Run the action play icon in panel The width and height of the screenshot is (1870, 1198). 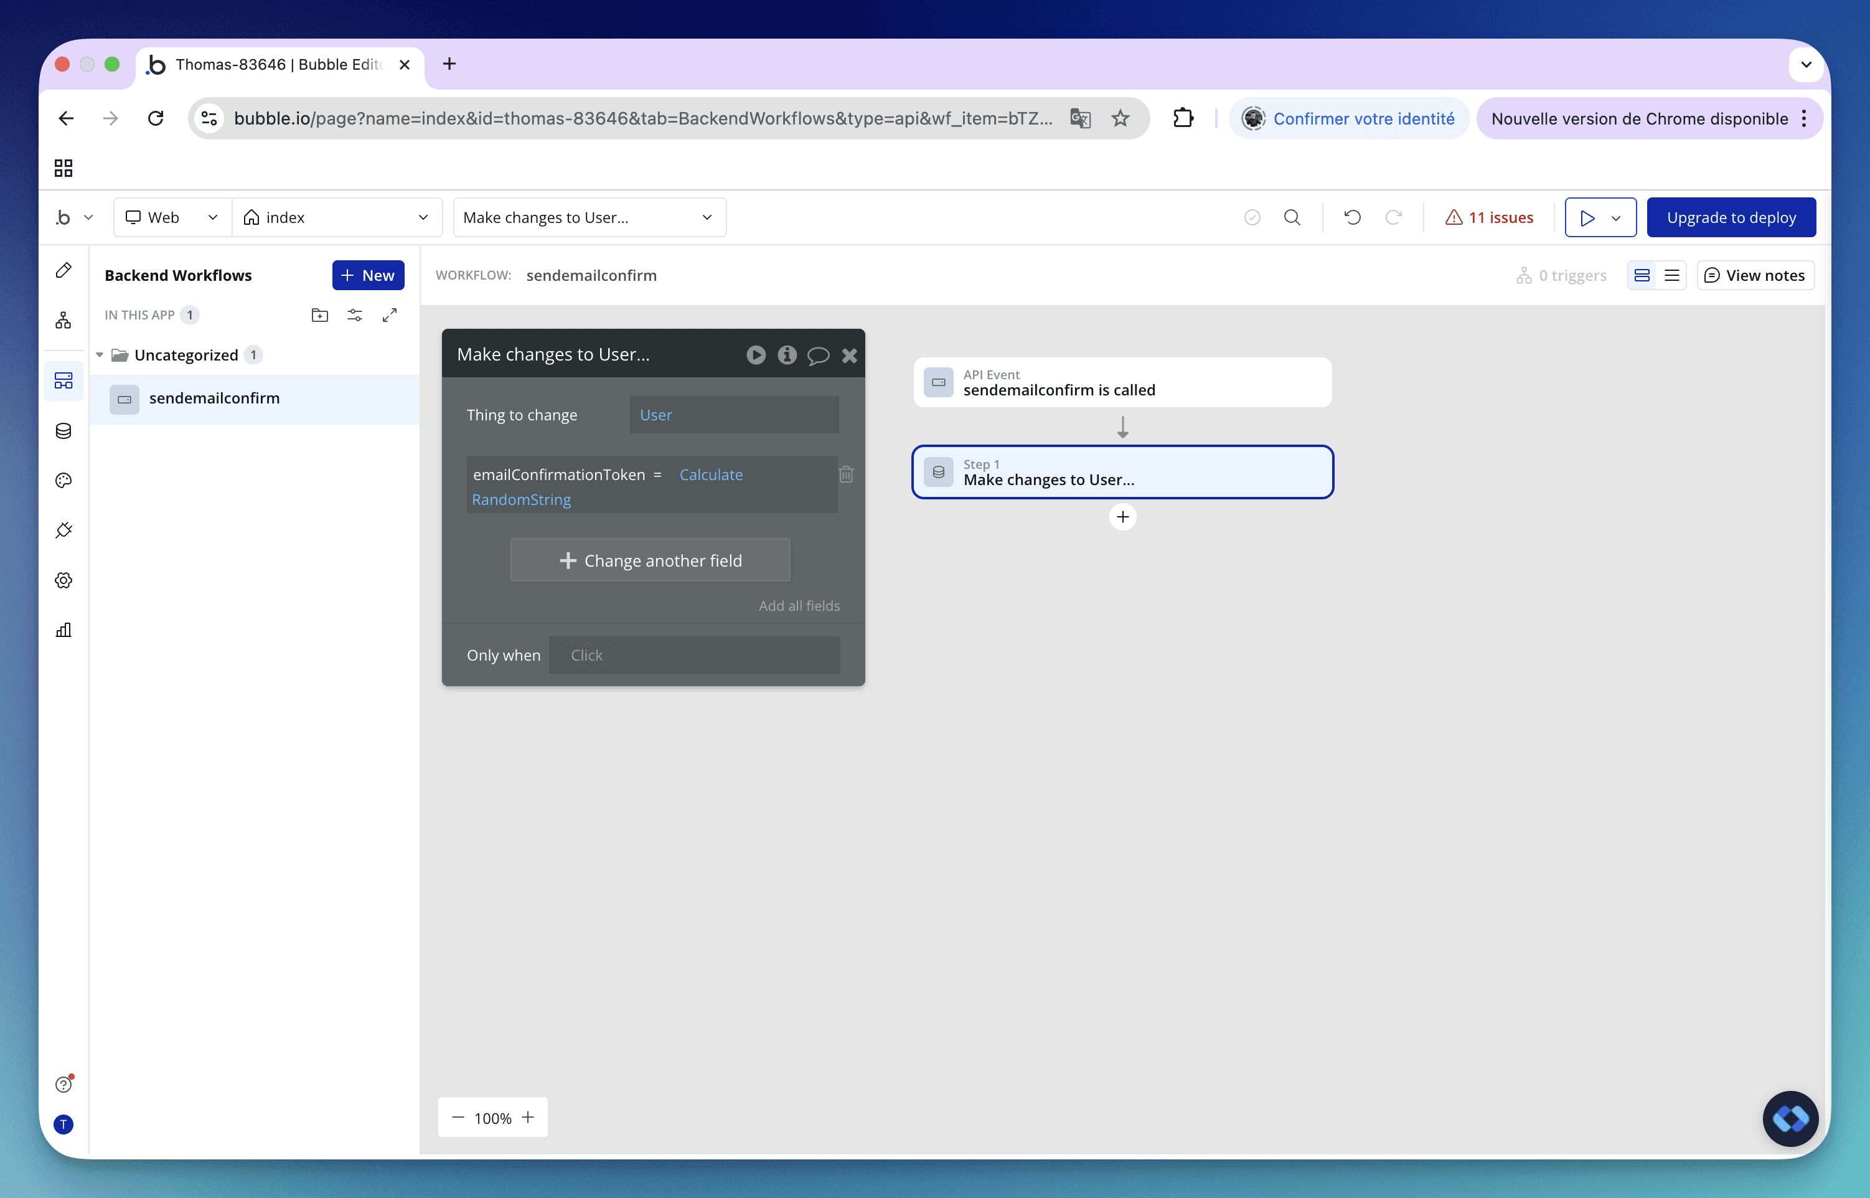[x=756, y=355]
